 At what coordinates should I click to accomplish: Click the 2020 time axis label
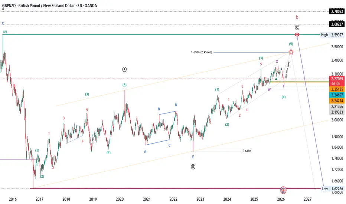click(120, 199)
